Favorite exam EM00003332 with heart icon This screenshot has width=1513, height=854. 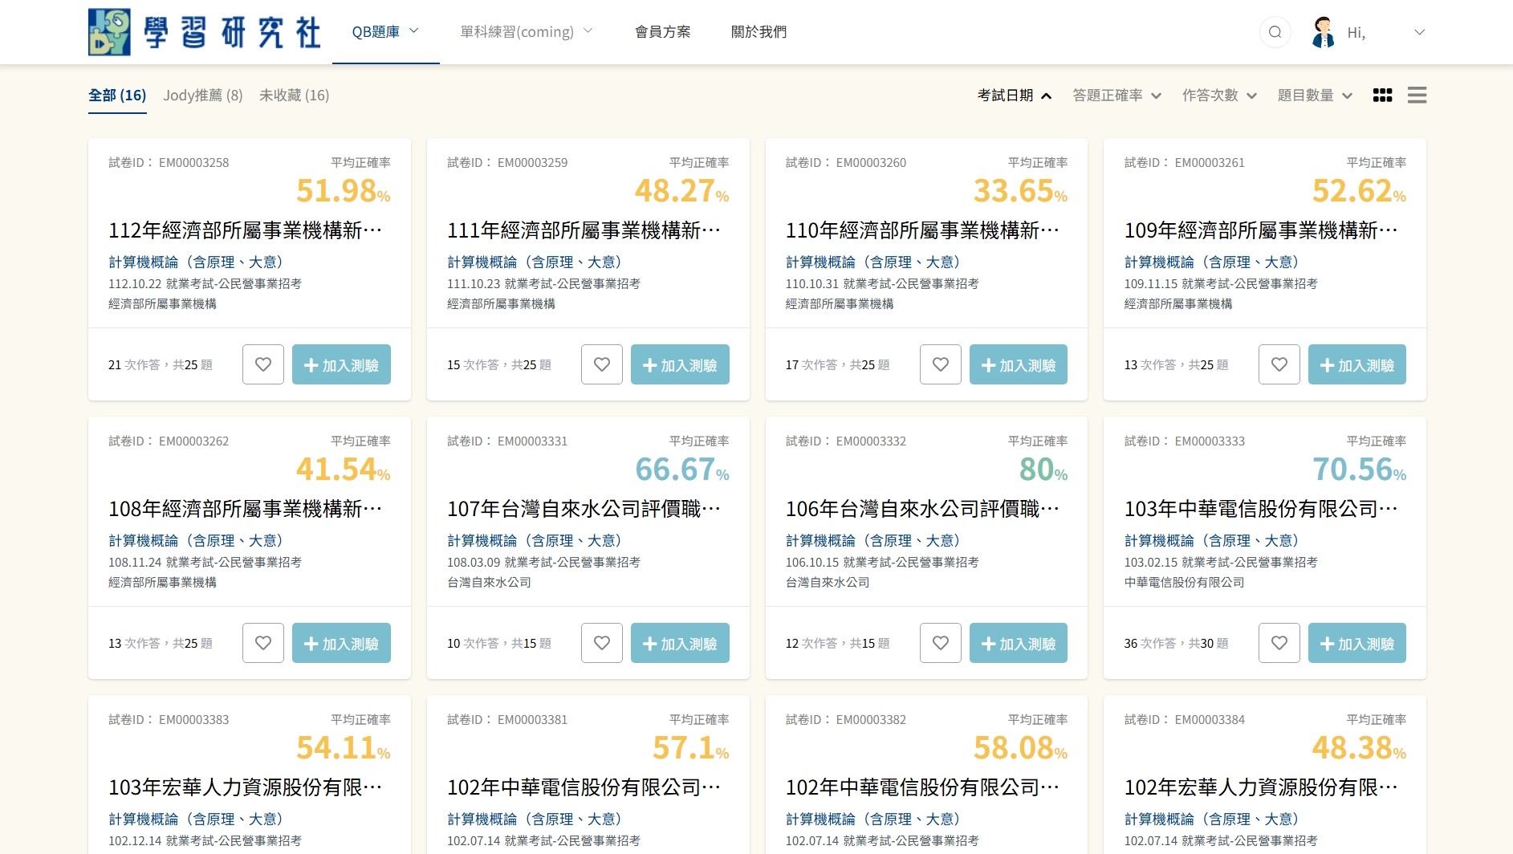pos(941,643)
